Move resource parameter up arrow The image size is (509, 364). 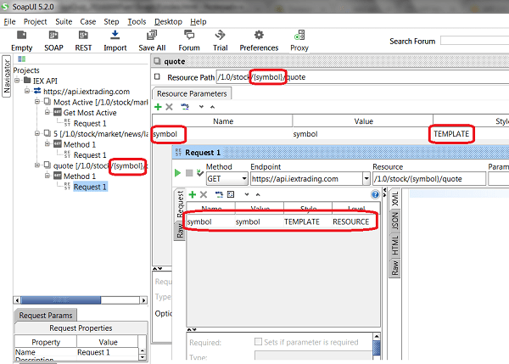(212, 107)
